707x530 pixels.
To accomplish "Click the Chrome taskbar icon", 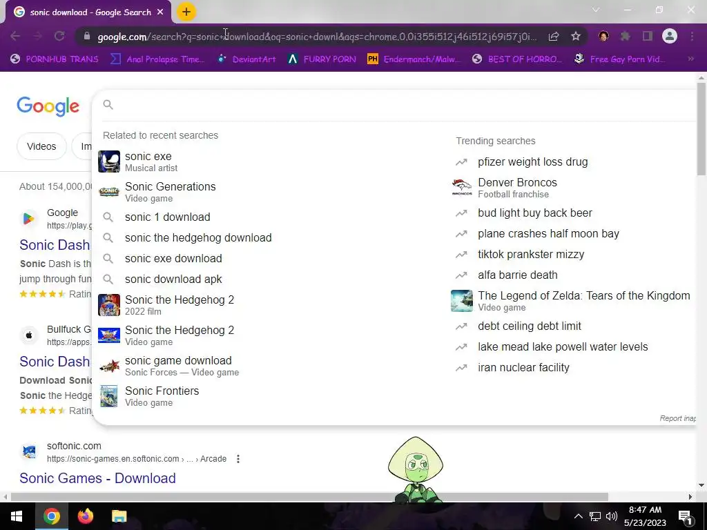I will pyautogui.click(x=51, y=516).
